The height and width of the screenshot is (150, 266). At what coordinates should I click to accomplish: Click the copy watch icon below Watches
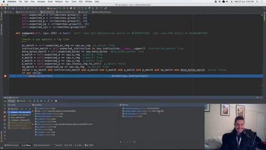[x=134, y=142]
